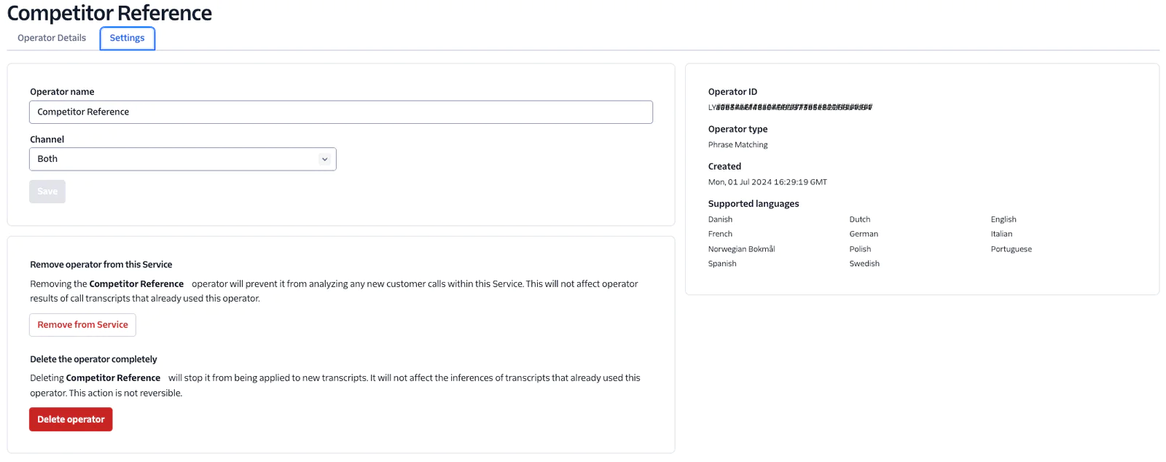
Task: Click the Delete the operator completely heading
Action: (x=93, y=359)
